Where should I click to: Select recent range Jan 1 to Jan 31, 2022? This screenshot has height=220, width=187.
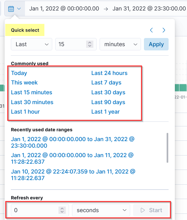[73, 142]
